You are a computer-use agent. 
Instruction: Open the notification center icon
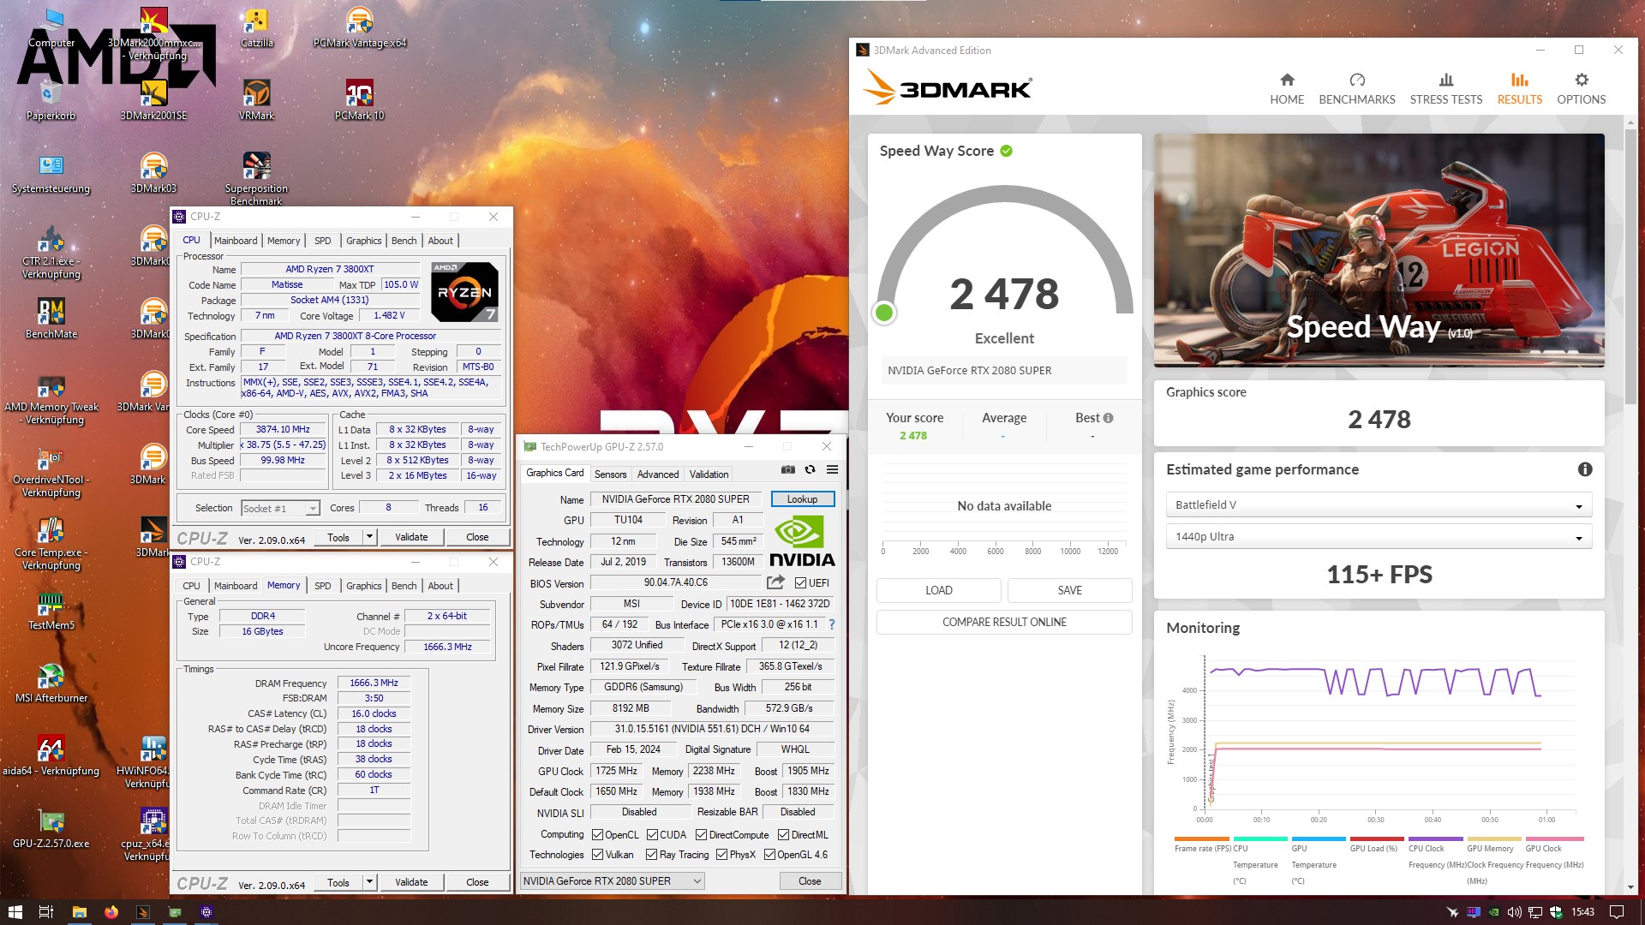point(1617,912)
